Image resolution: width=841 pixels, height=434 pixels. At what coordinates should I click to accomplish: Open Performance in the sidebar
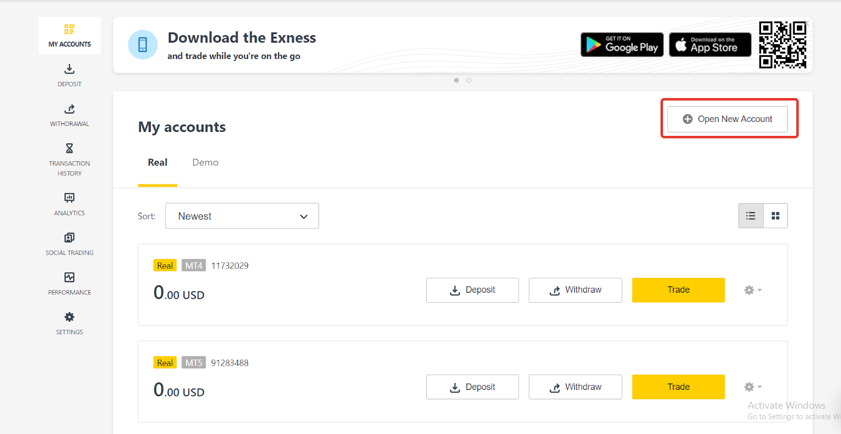pos(69,284)
